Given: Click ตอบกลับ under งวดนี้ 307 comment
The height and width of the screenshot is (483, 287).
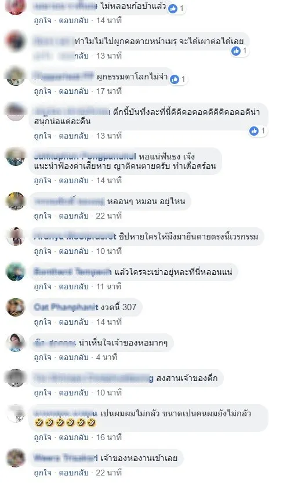Looking at the screenshot, I should click(74, 322).
